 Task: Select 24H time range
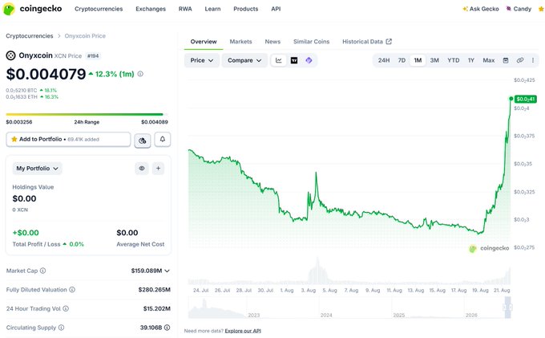click(384, 60)
